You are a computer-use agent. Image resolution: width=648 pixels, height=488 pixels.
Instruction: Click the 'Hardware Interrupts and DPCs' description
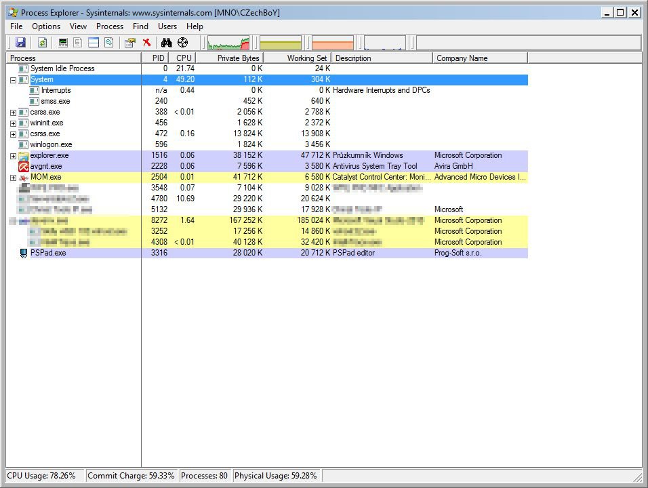coord(382,90)
